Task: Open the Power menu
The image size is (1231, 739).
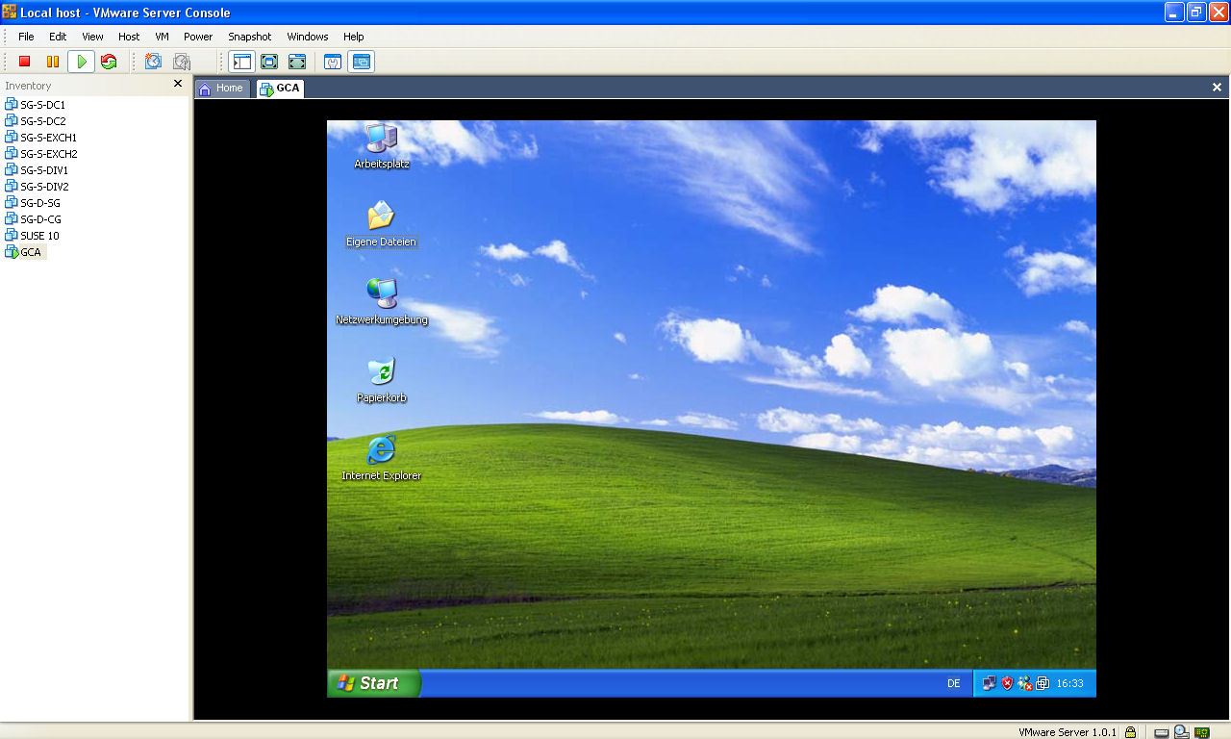Action: [198, 37]
